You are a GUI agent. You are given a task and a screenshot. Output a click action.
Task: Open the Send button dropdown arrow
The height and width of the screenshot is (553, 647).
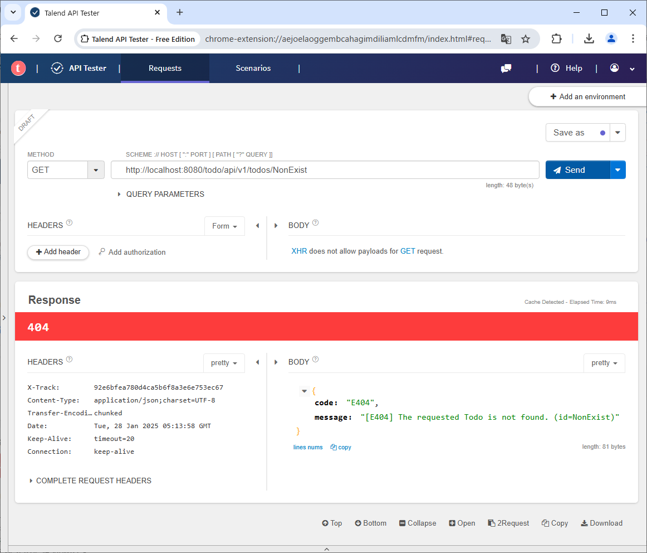(617, 170)
